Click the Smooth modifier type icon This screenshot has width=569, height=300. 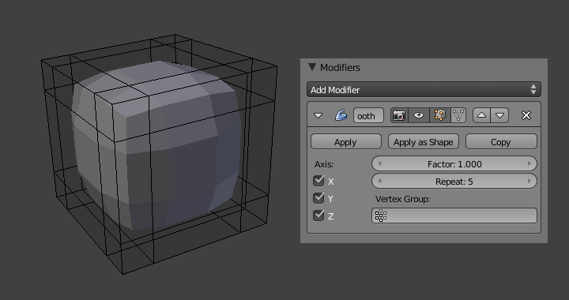(x=341, y=115)
